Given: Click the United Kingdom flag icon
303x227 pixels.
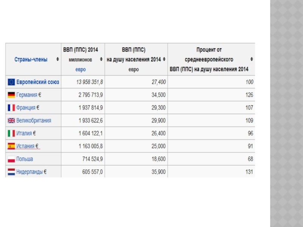Looking at the screenshot, I should 11,121.
